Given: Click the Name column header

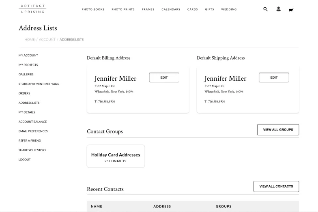Looking at the screenshot, I should 97,206.
